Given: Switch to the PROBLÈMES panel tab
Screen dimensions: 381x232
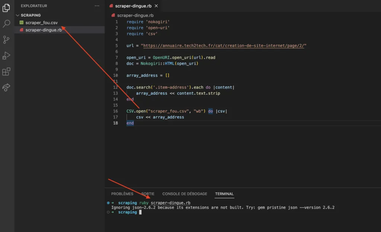Looking at the screenshot, I should [122, 194].
